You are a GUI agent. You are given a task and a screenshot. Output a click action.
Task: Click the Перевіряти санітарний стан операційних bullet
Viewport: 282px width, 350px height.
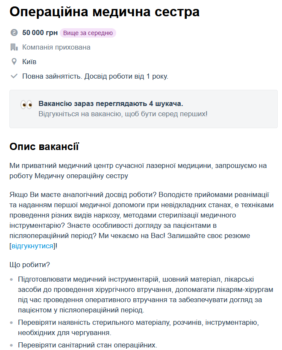tap(88, 345)
